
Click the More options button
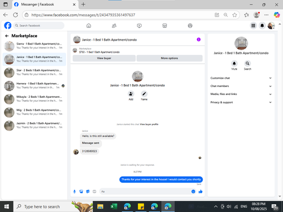pos(169,58)
